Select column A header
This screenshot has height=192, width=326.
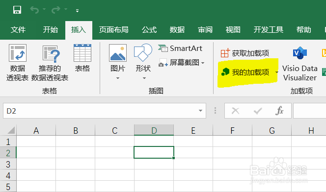coord(36,130)
